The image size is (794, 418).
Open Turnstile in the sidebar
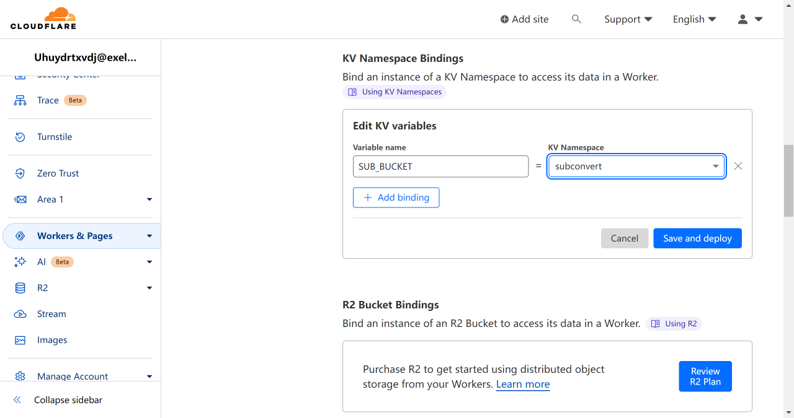pos(55,137)
